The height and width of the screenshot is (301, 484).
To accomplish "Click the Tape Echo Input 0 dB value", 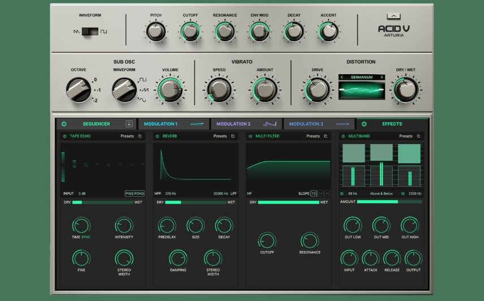I will click(x=82, y=193).
